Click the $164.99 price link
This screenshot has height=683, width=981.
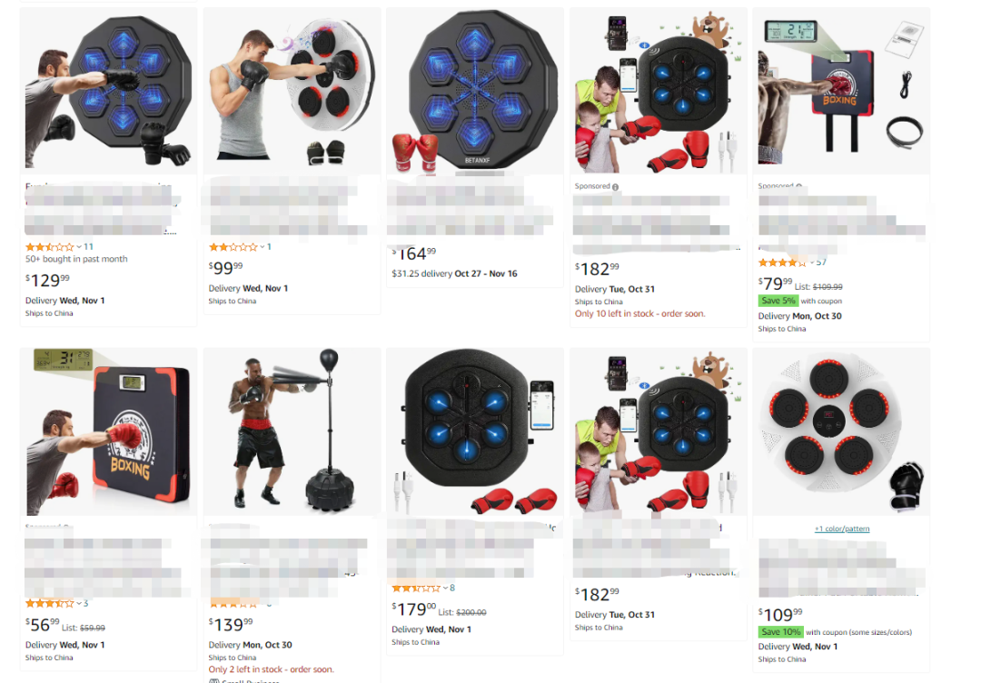pyautogui.click(x=413, y=254)
